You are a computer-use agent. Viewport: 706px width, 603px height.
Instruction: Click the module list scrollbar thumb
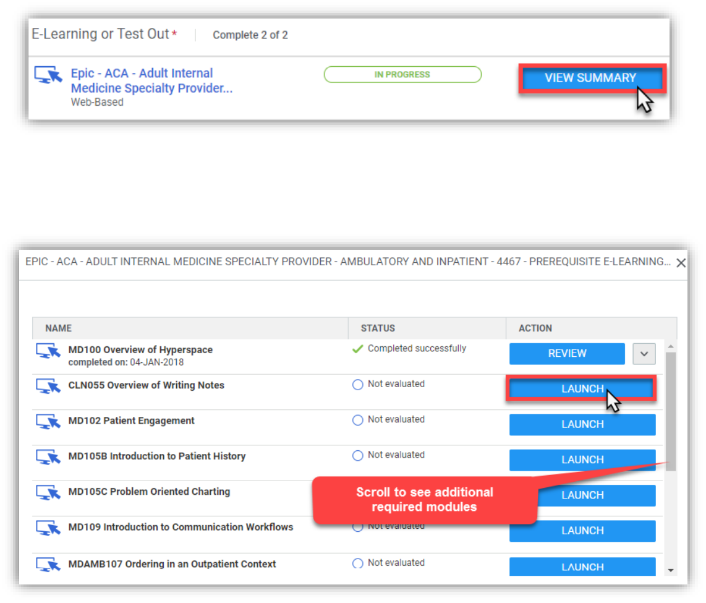[670, 411]
